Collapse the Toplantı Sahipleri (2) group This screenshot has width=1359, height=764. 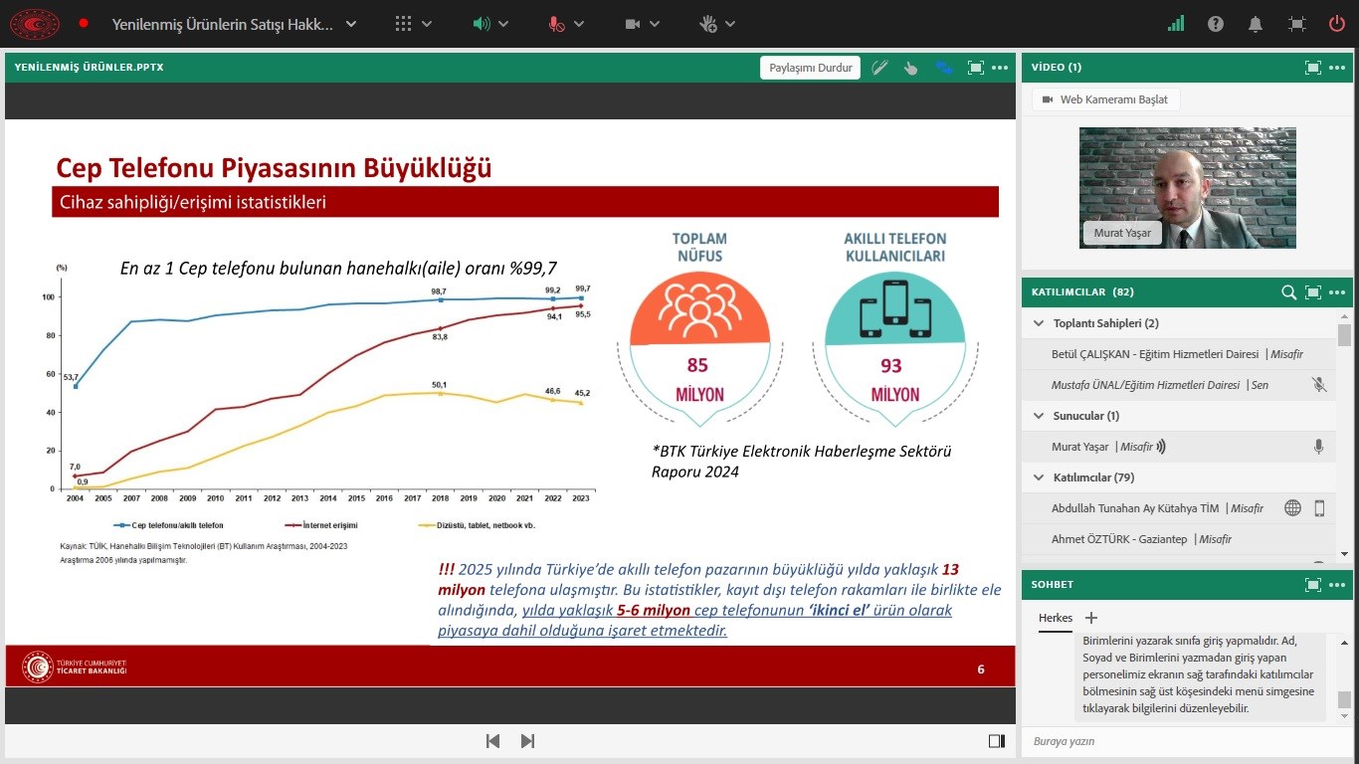point(1040,323)
